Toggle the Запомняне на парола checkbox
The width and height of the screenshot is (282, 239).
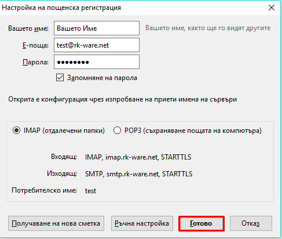point(60,78)
